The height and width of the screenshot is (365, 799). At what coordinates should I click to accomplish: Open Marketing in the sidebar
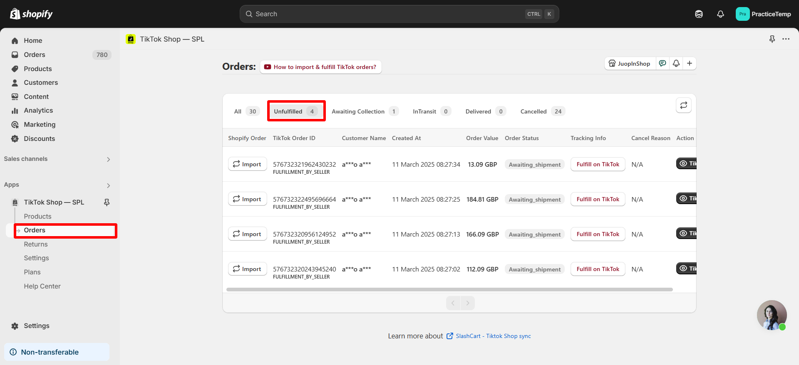(x=40, y=125)
